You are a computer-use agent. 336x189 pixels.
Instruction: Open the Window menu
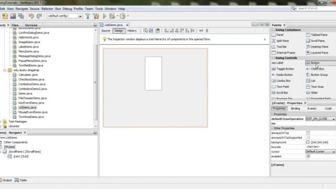click(x=110, y=9)
